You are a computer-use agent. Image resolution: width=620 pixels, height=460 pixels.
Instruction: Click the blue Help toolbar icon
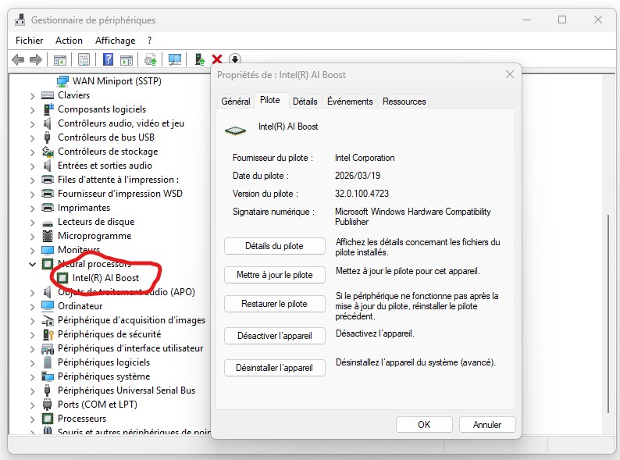pyautogui.click(x=109, y=59)
